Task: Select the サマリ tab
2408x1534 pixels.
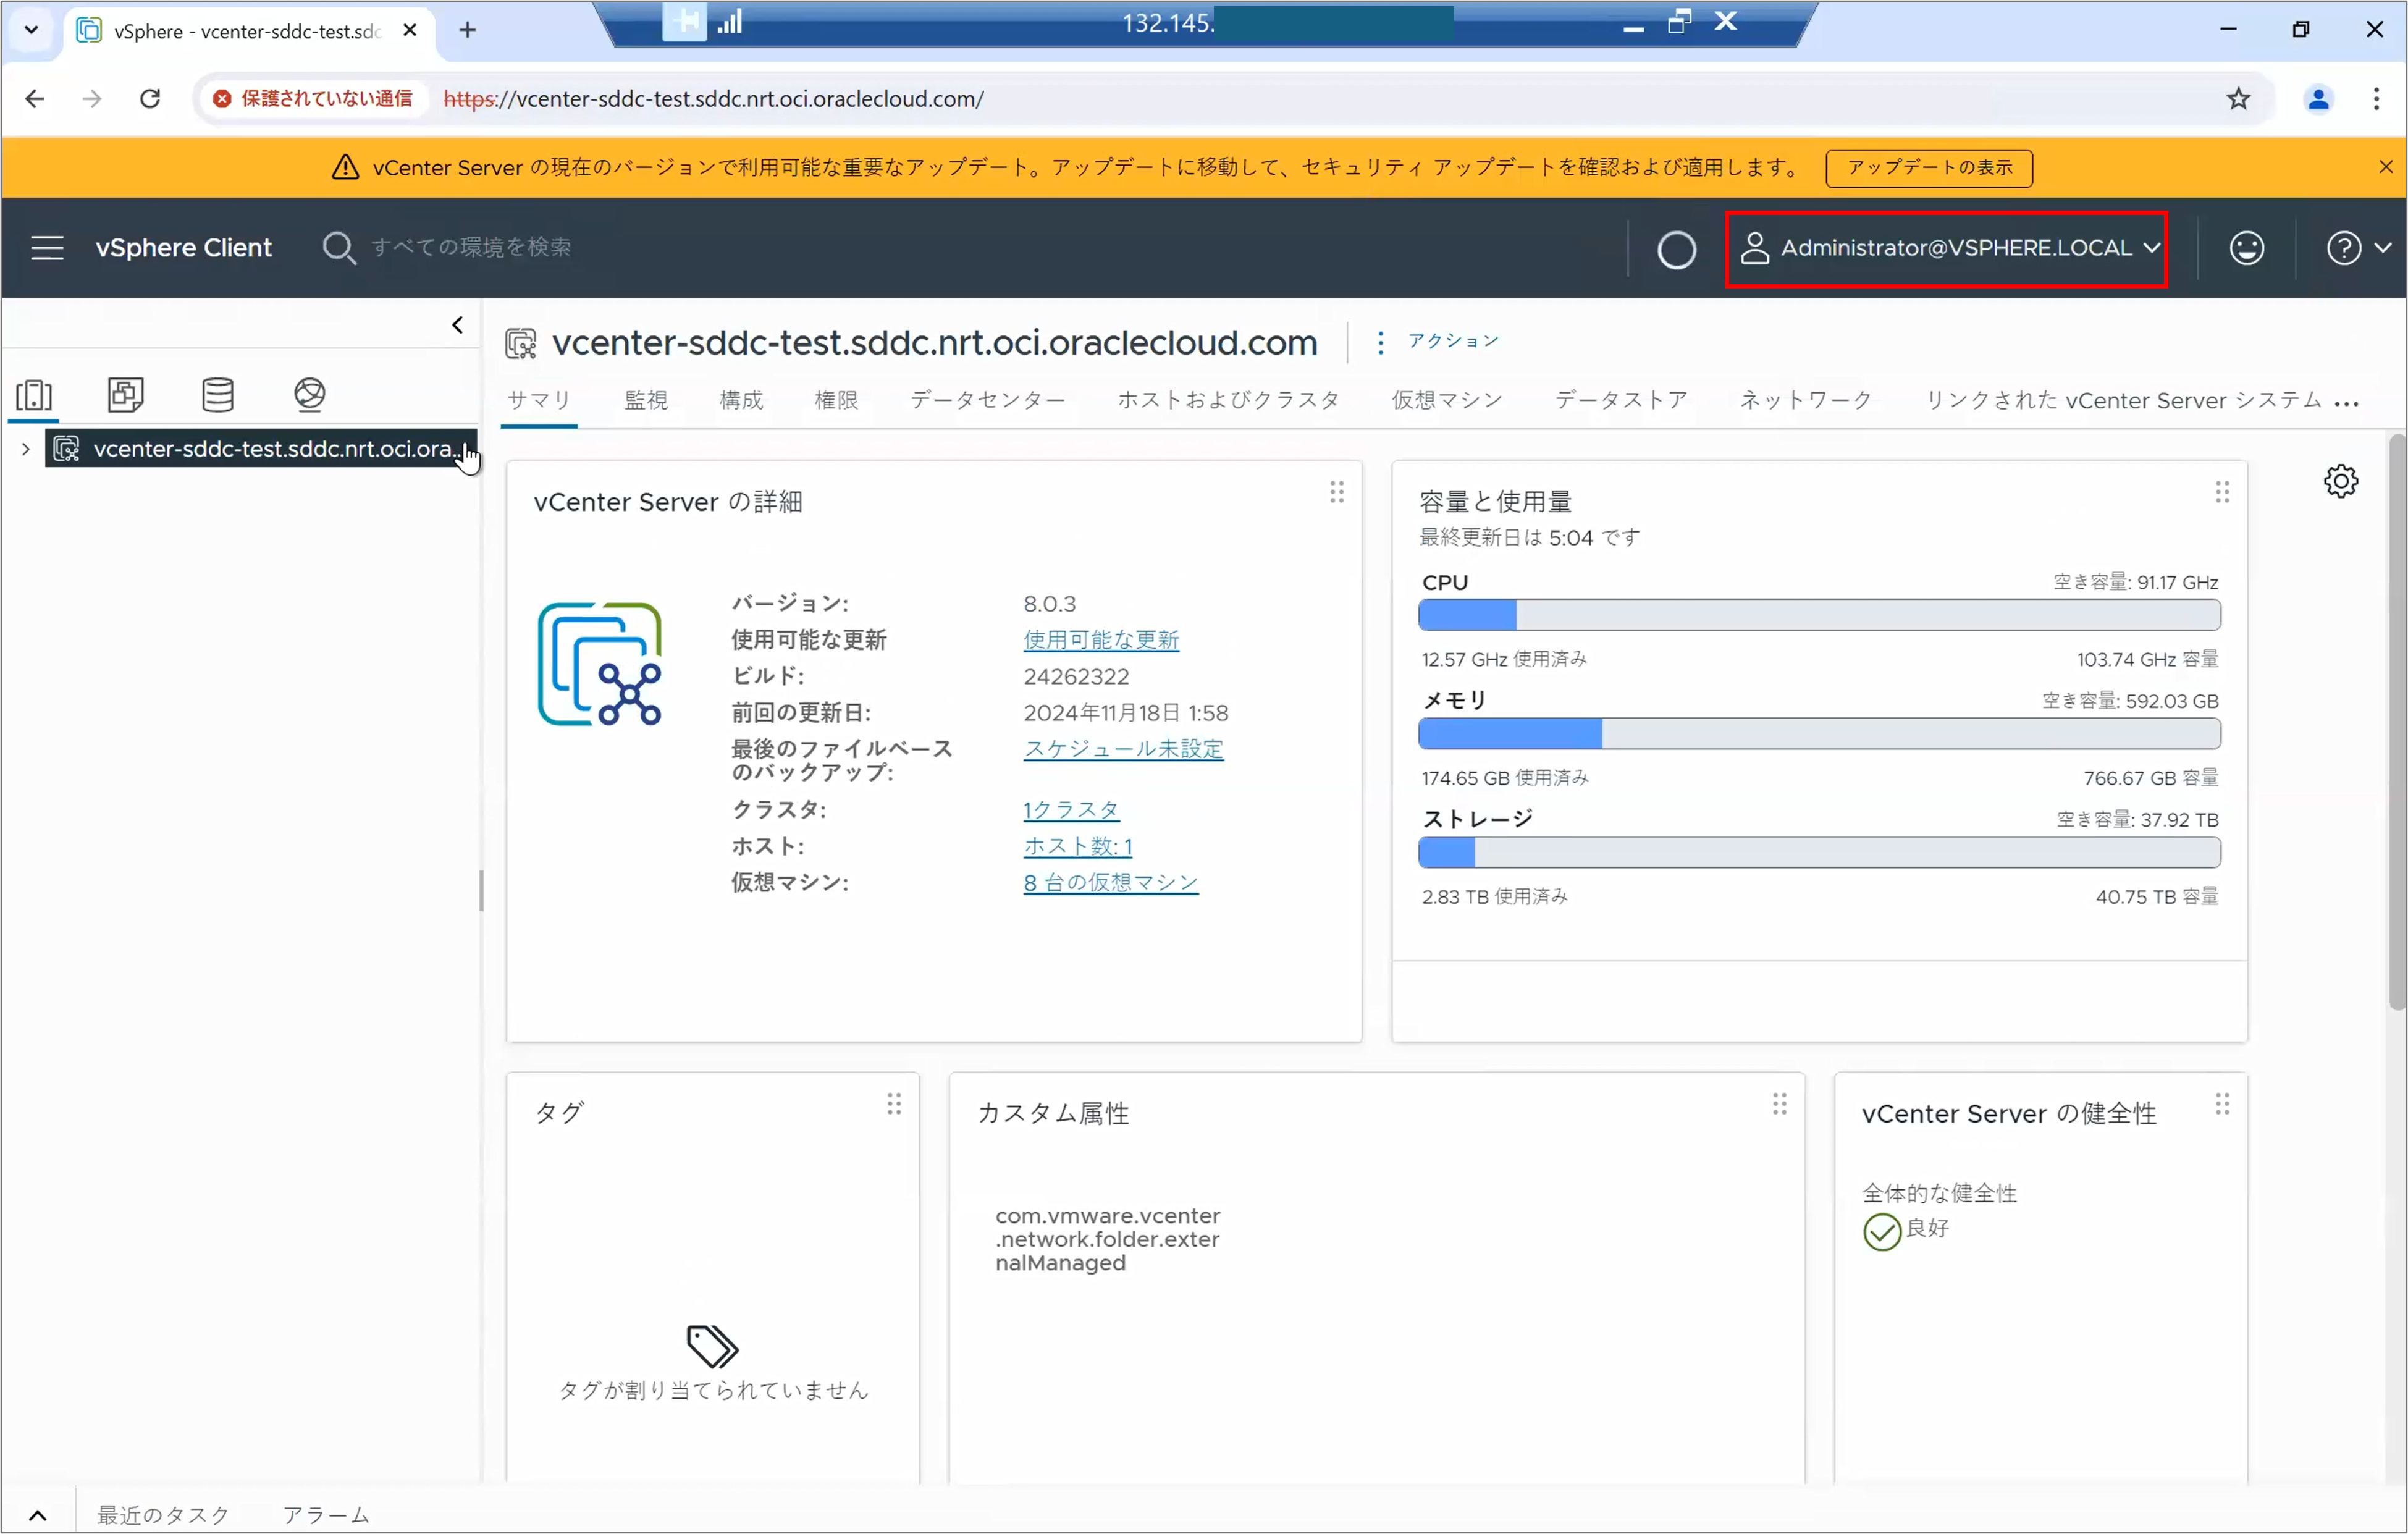Action: tap(539, 400)
